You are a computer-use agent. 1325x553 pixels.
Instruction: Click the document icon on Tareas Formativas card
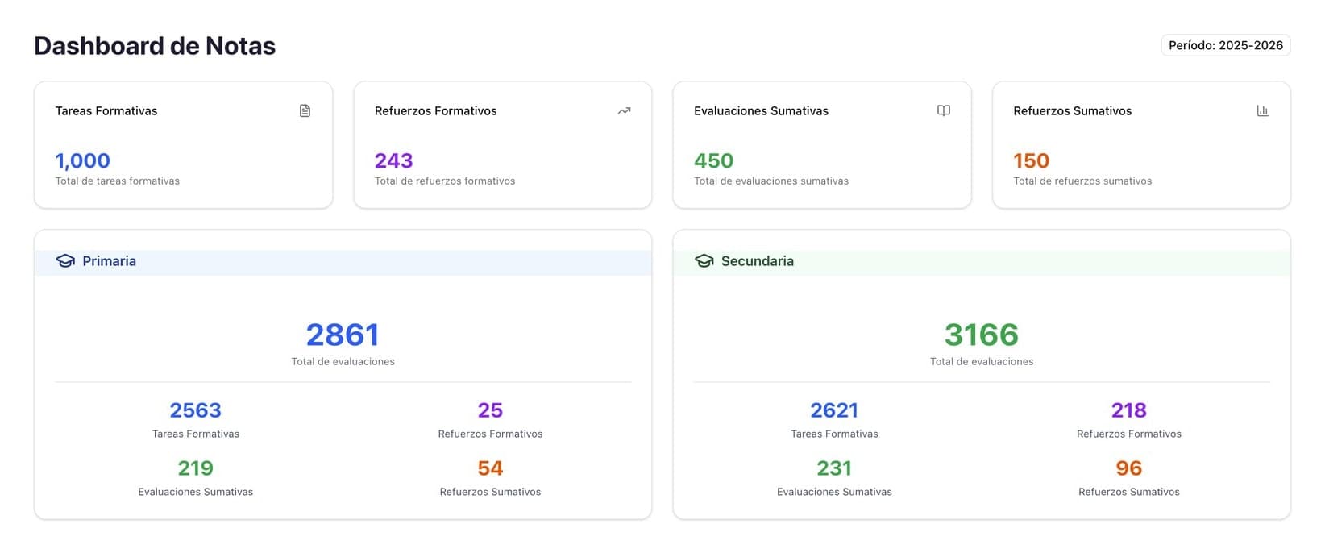305,110
